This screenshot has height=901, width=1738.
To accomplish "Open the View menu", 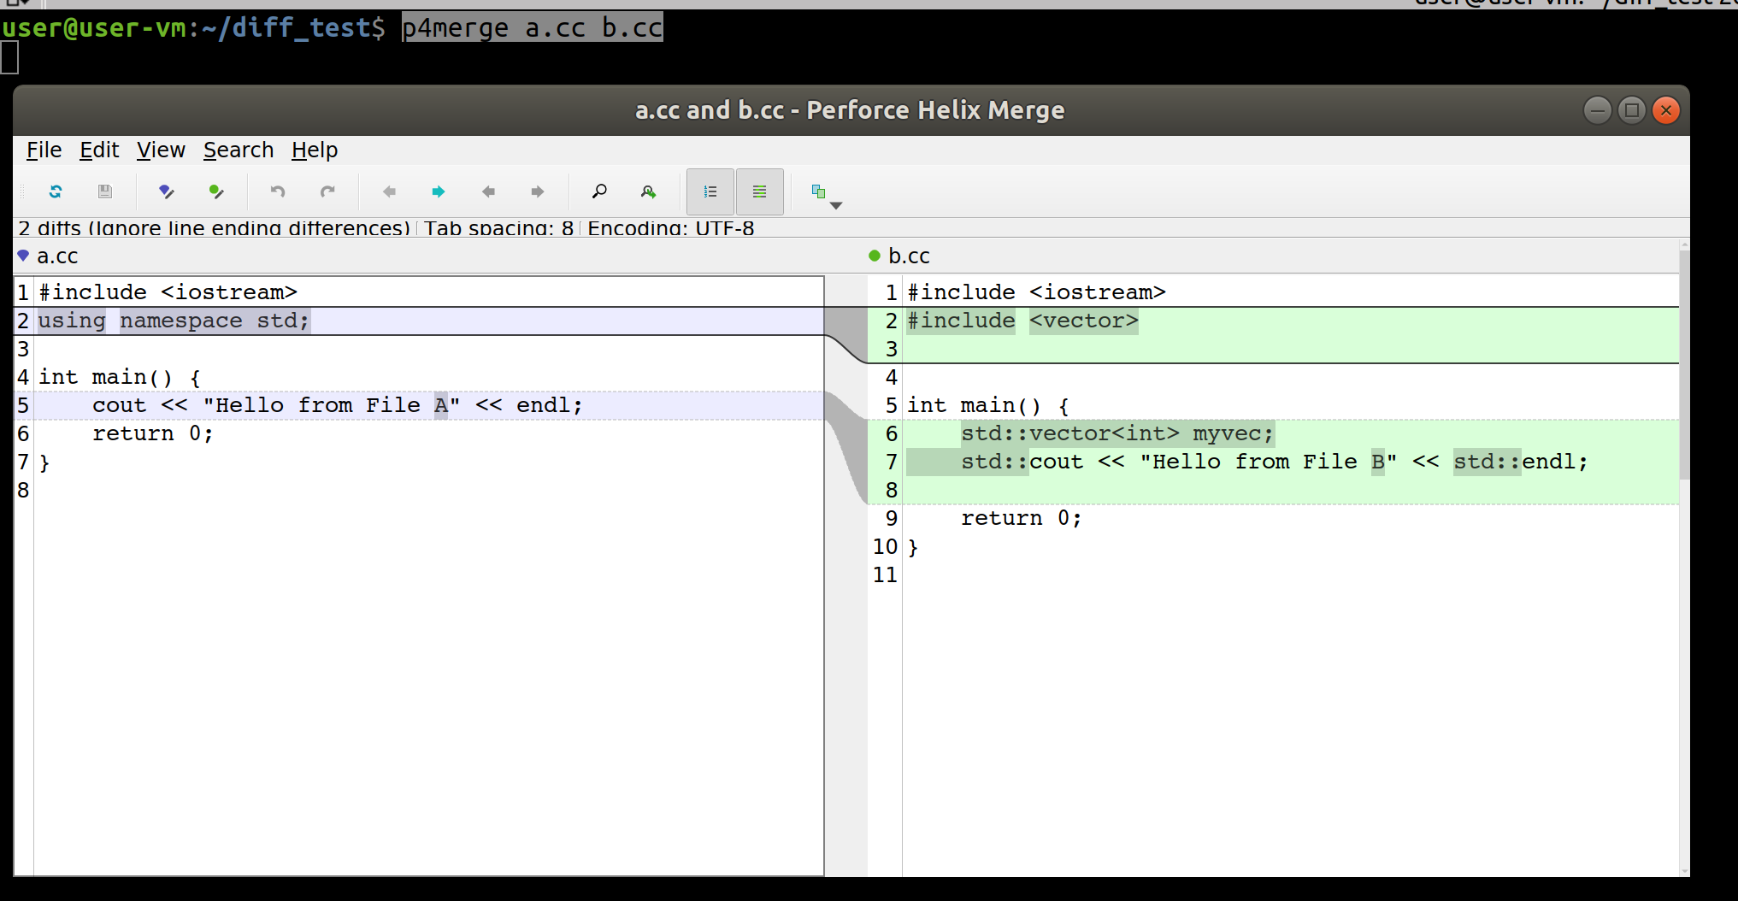I will 161,150.
